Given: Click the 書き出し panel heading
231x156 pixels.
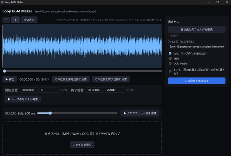Looking at the screenshot, I should 173,22.
